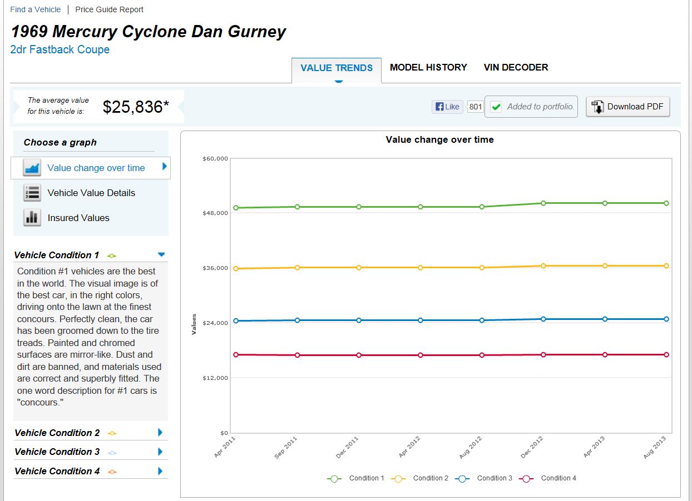The image size is (692, 501).
Task: Click the bar chart icon for Insured Values
Action: point(32,218)
